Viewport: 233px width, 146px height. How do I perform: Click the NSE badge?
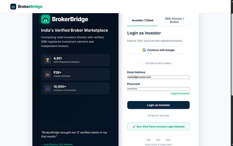[149, 140]
